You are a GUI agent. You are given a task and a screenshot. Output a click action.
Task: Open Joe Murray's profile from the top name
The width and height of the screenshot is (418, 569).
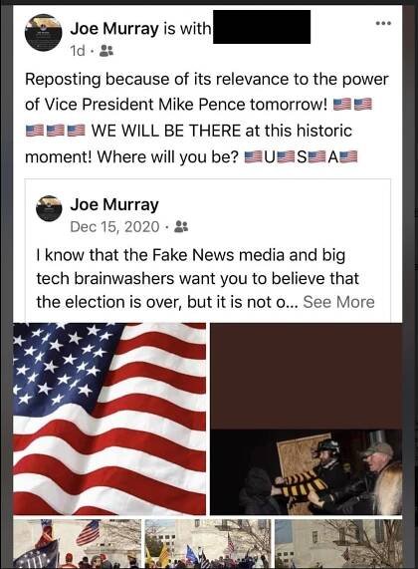click(x=114, y=29)
